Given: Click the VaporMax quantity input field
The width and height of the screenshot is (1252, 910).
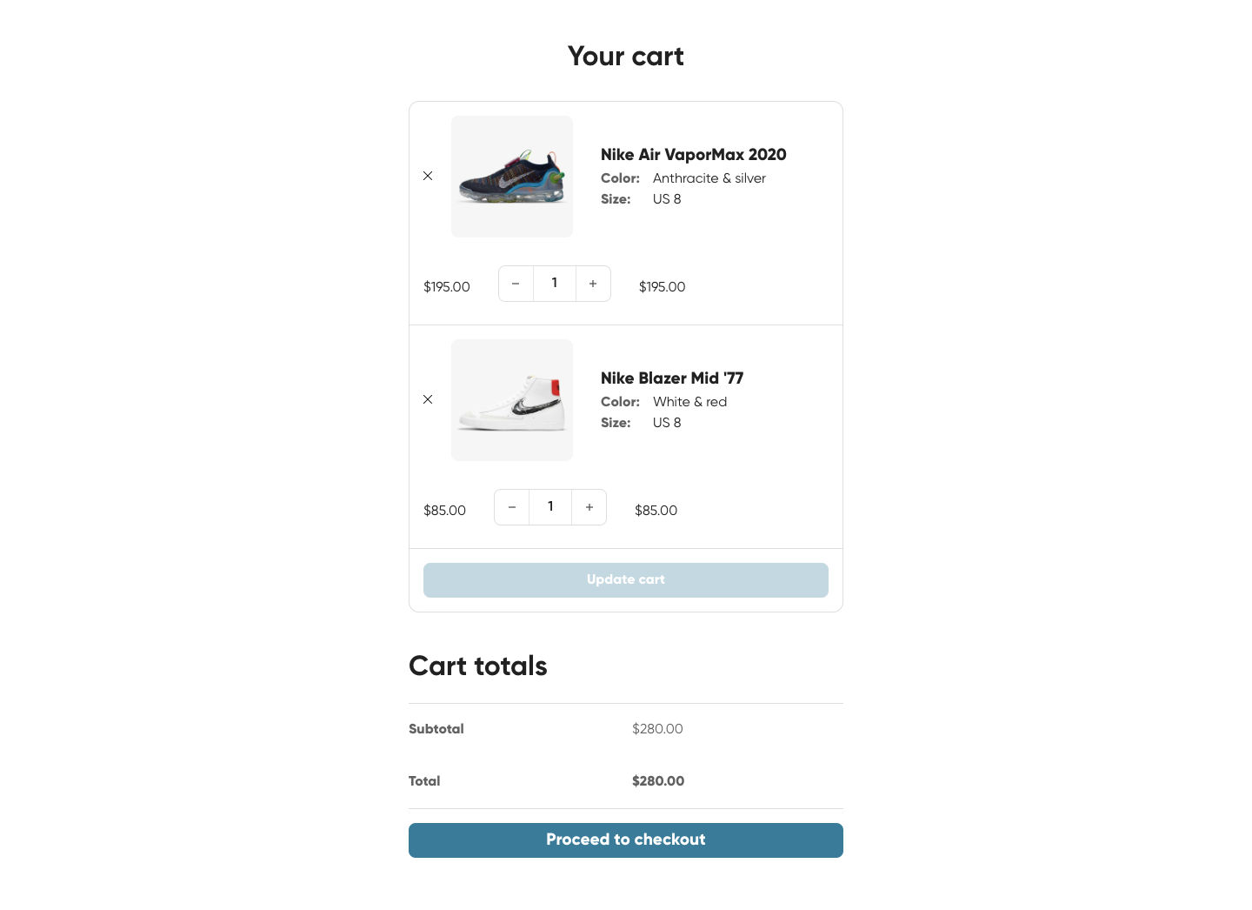Looking at the screenshot, I should [555, 284].
